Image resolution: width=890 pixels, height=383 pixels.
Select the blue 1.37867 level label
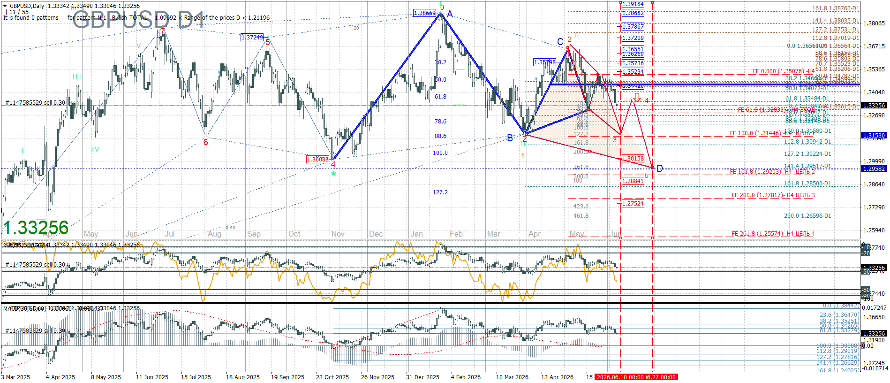click(633, 27)
